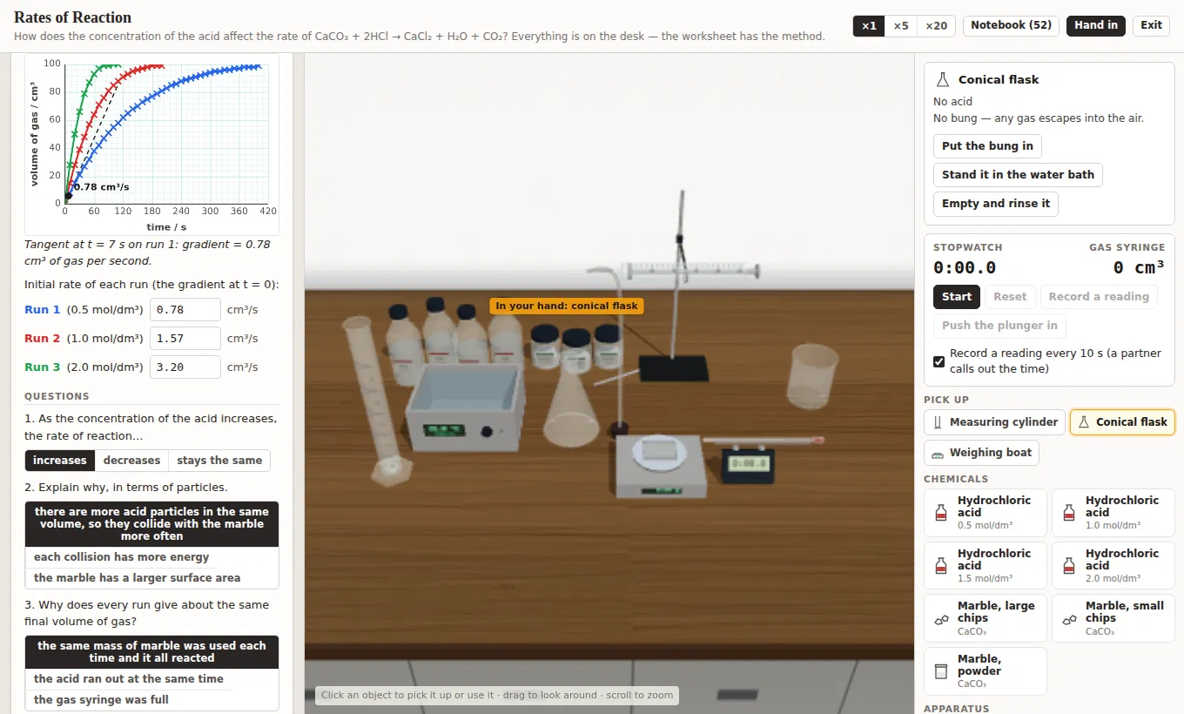Toggle the record every 10 s checkbox
This screenshot has height=714, width=1184.
938,361
